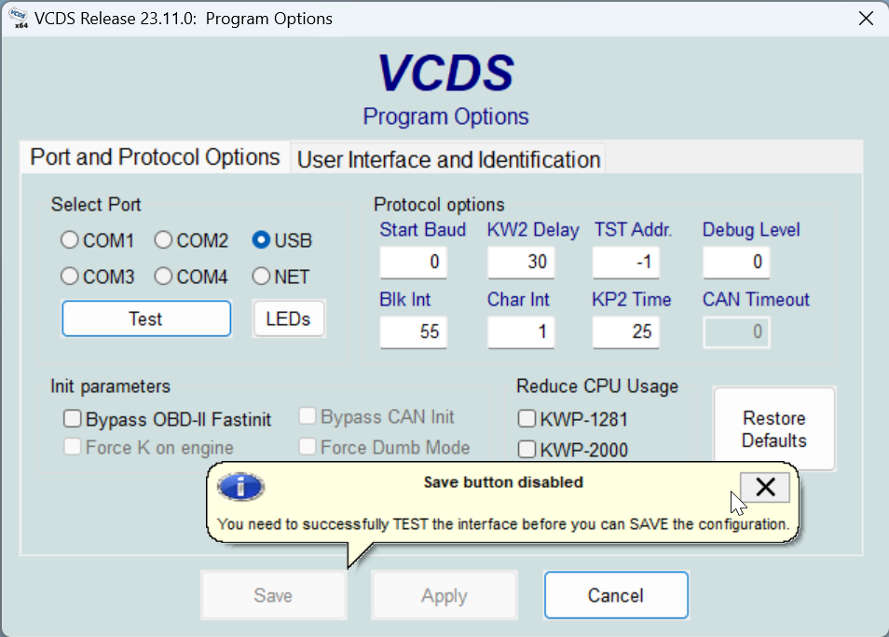The height and width of the screenshot is (637, 889).
Task: Click Restore Defaults button
Action: point(773,429)
